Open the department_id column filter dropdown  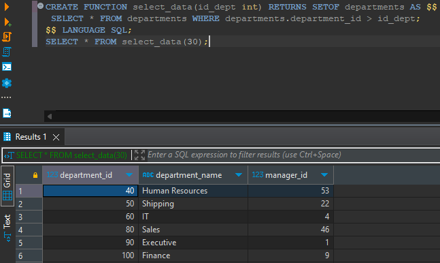click(129, 175)
